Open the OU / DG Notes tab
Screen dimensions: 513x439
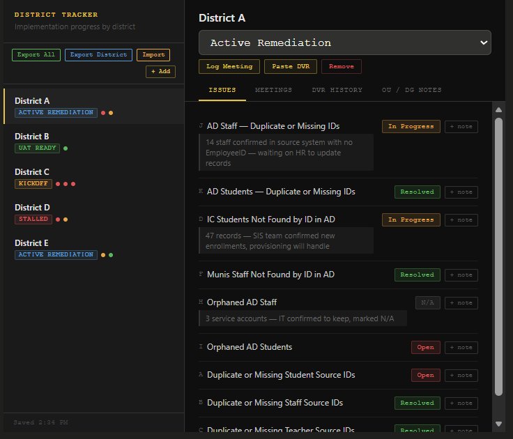click(411, 90)
